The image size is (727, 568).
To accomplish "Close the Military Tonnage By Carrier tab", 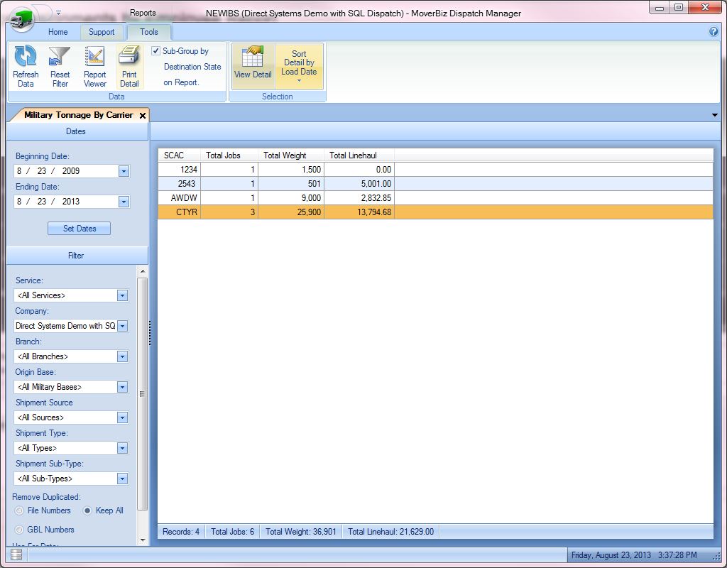I will (x=143, y=115).
